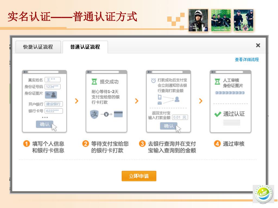Select the 普通认证流程 tab
Image resolution: width=278 pixels, height=208 pixels.
pyautogui.click(x=85, y=47)
